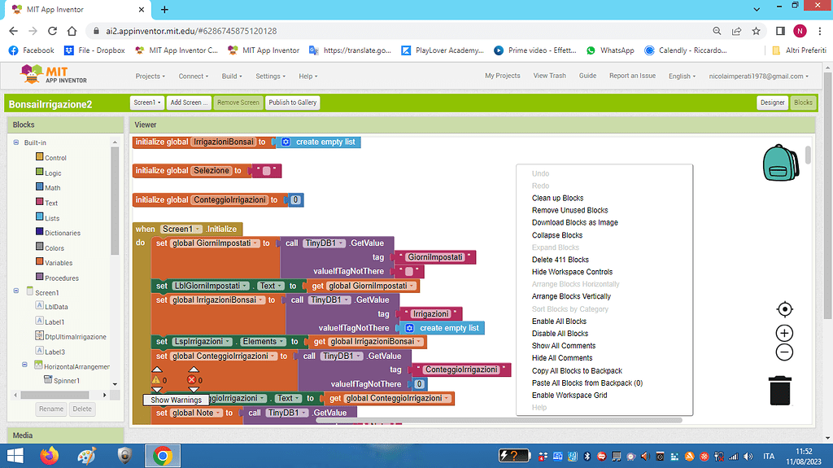Choose Clean up Blocks from context menu
The image size is (833, 468).
pyautogui.click(x=558, y=198)
